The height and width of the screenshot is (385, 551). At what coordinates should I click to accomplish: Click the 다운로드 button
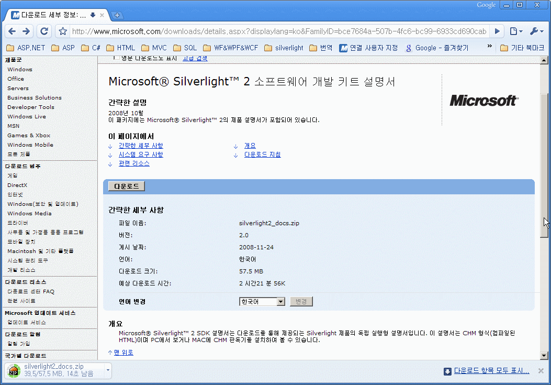127,186
